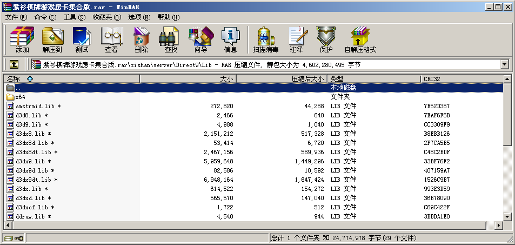The height and width of the screenshot is (245, 515).
Task: Click the Local Disk (本地磁盘) type cell
Action: [343, 88]
